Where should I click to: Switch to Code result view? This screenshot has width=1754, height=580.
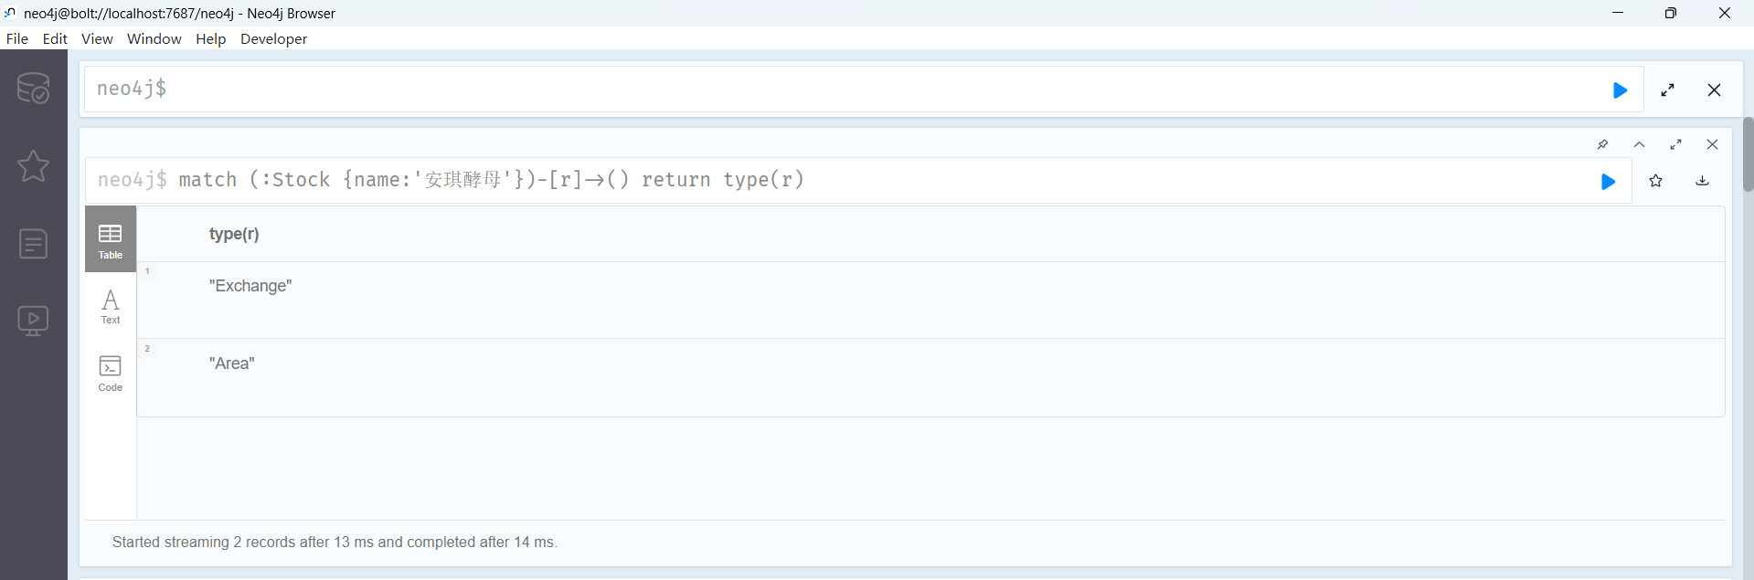(111, 373)
